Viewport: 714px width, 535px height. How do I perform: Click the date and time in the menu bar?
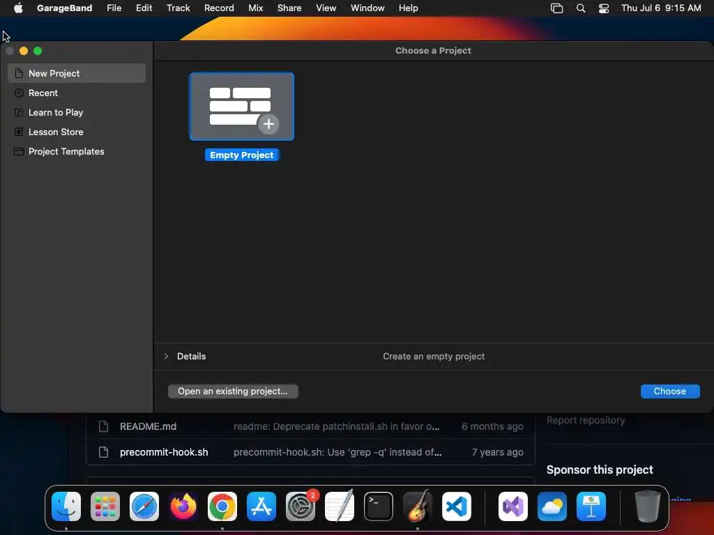[x=661, y=8]
